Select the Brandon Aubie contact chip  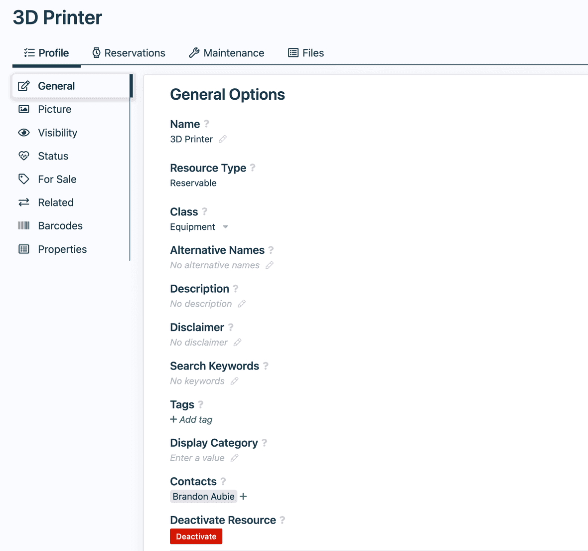pyautogui.click(x=203, y=496)
